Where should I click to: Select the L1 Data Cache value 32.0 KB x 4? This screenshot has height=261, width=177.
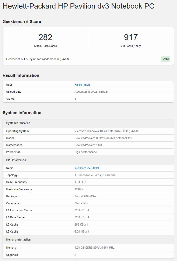click(81, 218)
